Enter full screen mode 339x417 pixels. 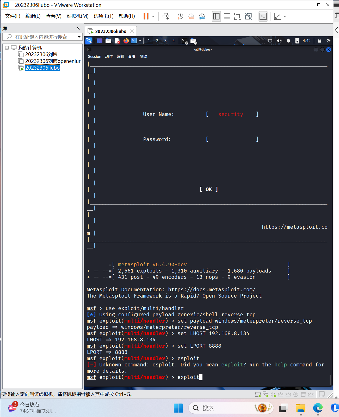coord(238,16)
